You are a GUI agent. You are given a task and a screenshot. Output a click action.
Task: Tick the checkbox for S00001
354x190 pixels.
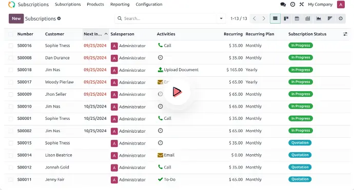click(x=11, y=118)
